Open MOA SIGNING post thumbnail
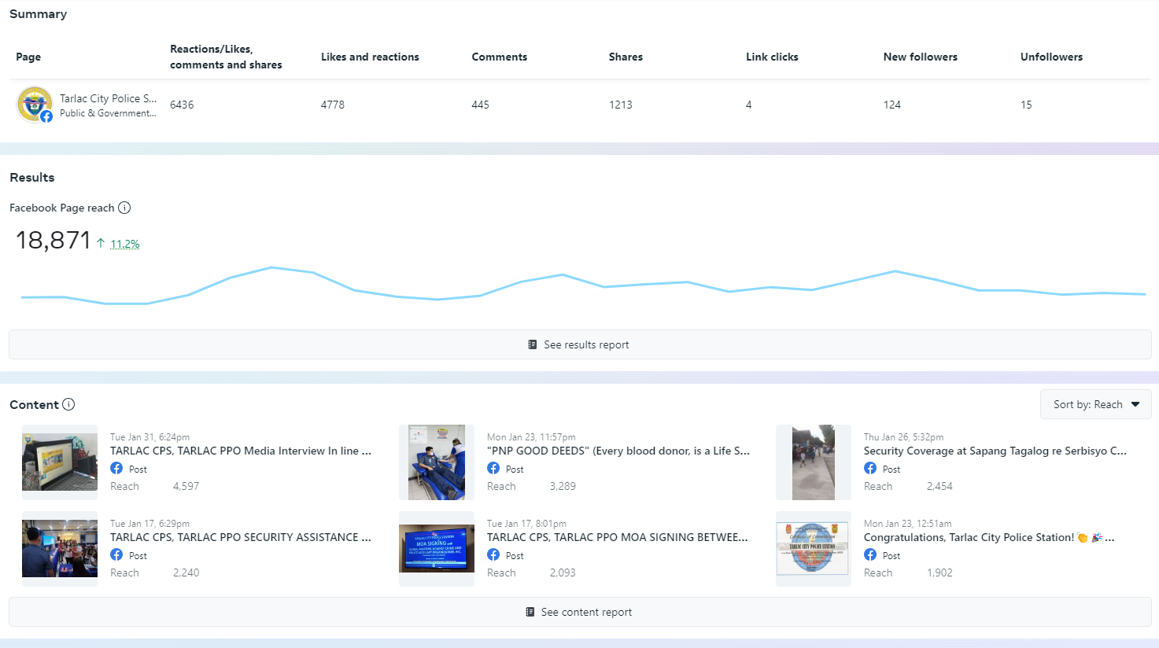Image resolution: width=1159 pixels, height=648 pixels. coord(437,549)
